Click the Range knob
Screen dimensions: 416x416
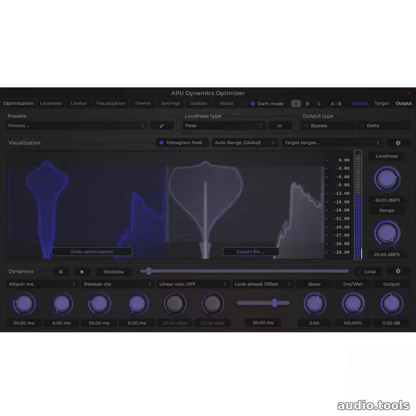tap(387, 233)
